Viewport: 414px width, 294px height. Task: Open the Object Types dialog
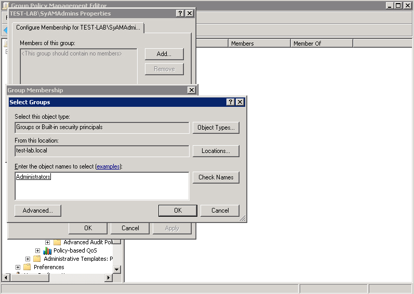click(216, 127)
